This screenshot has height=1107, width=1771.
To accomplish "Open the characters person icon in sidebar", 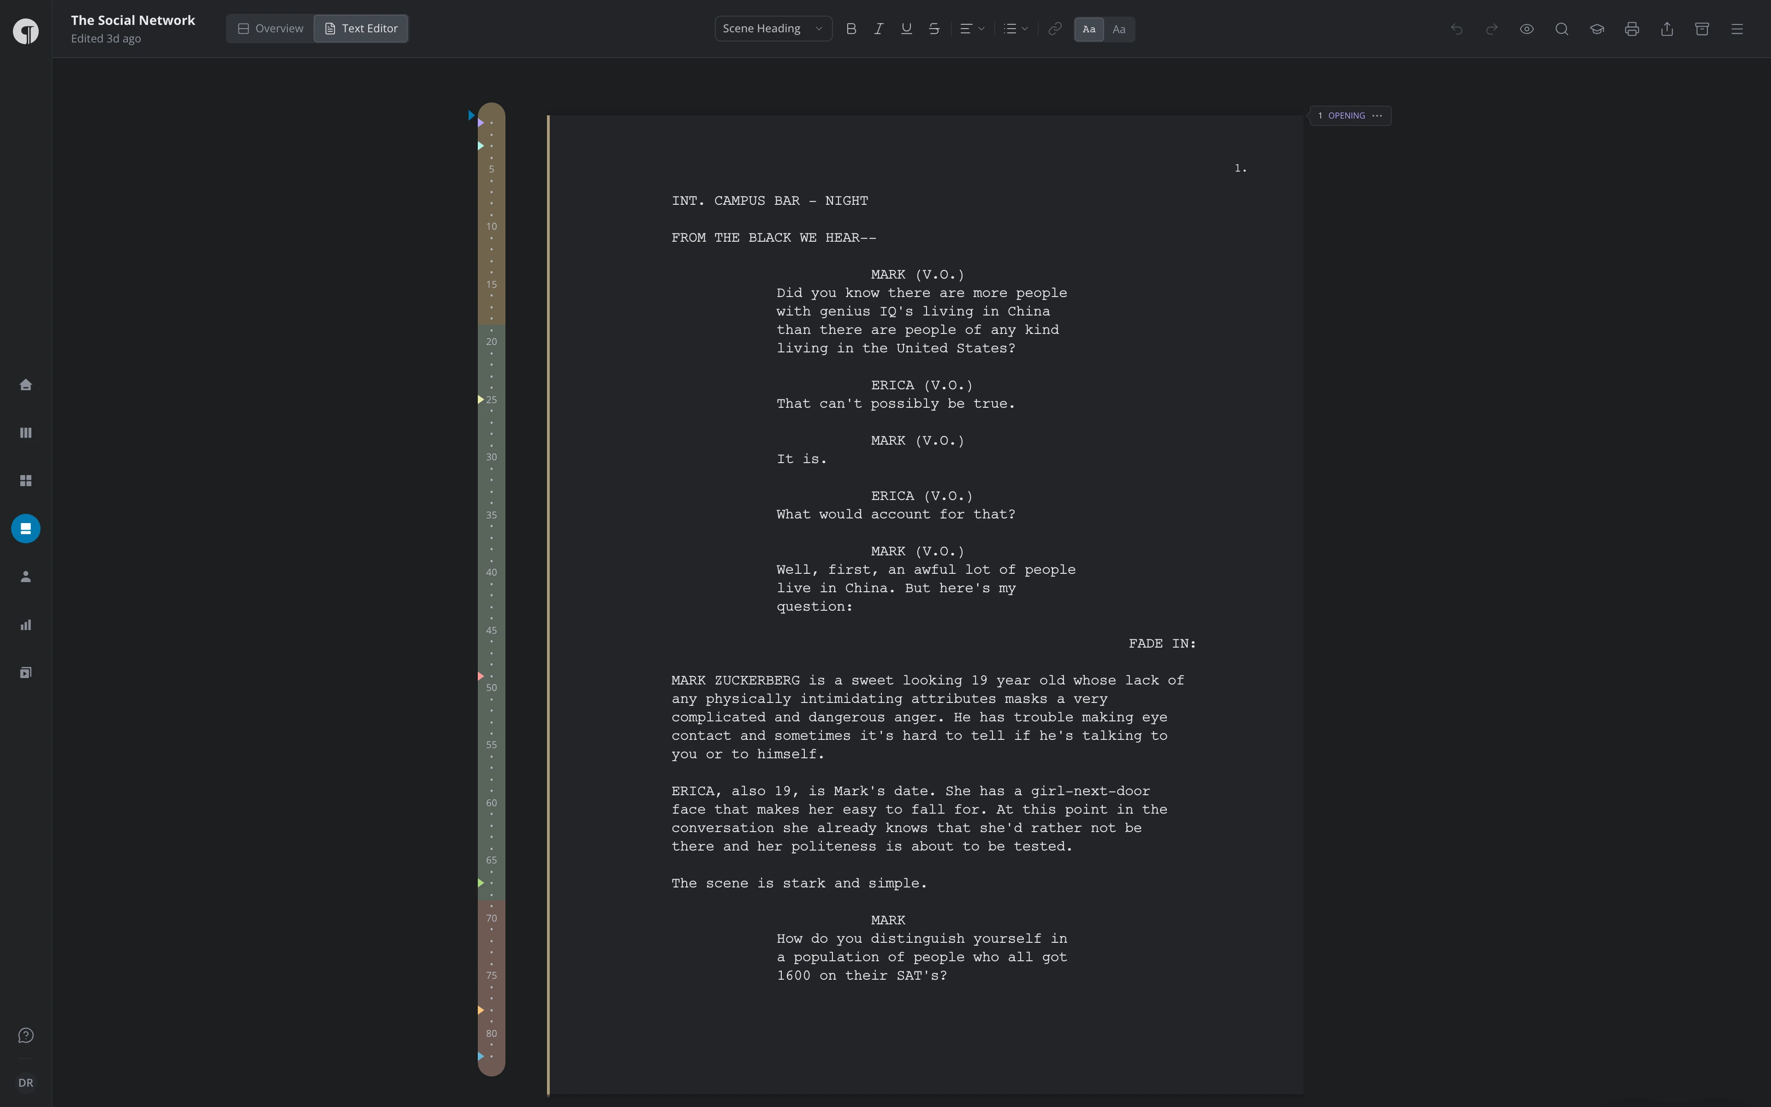I will coord(26,576).
